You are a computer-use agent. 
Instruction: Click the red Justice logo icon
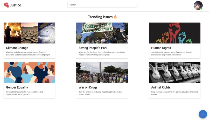point(6,5)
